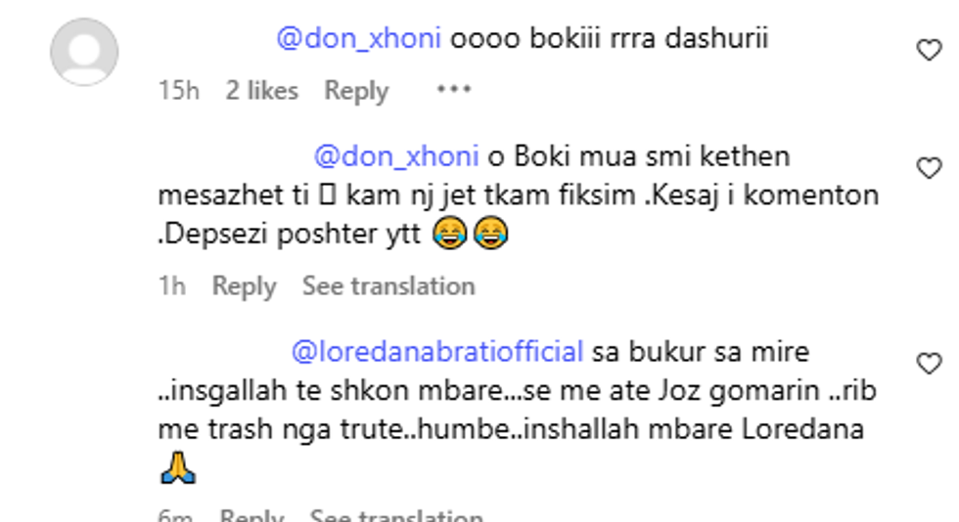Translate the 'Boki mua smi kethen' comment
The height and width of the screenshot is (522, 959).
pyautogui.click(x=388, y=286)
